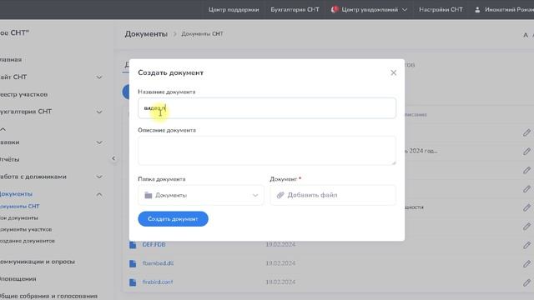This screenshot has width=534, height=300.
Task: Collapse section with the upward chevron in sidebar
Action: pos(3,129)
